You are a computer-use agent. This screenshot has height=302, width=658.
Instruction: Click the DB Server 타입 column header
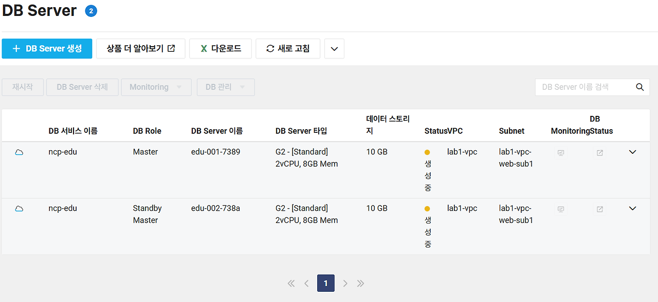301,131
